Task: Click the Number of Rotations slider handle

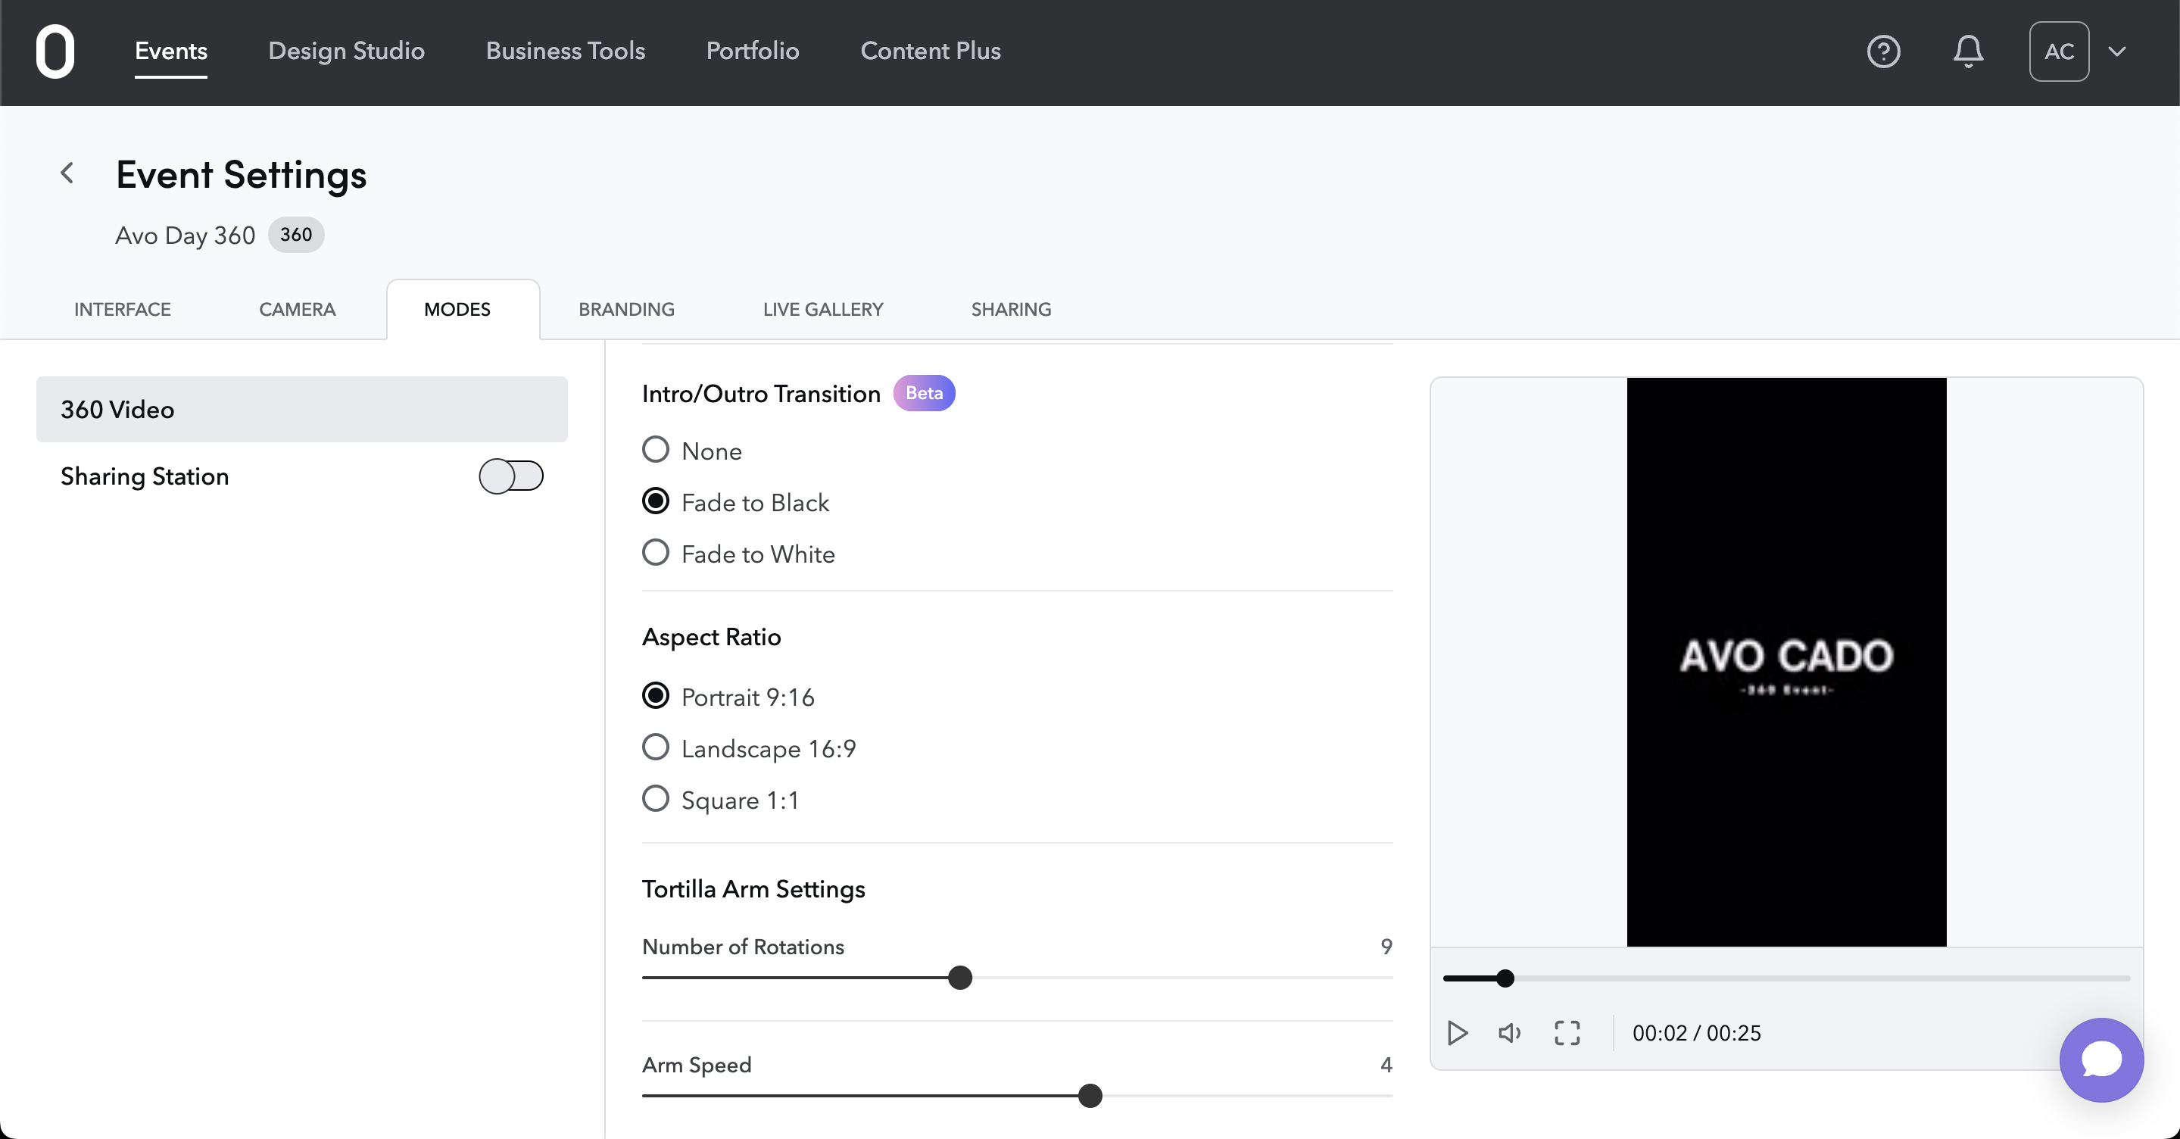Action: [x=959, y=978]
